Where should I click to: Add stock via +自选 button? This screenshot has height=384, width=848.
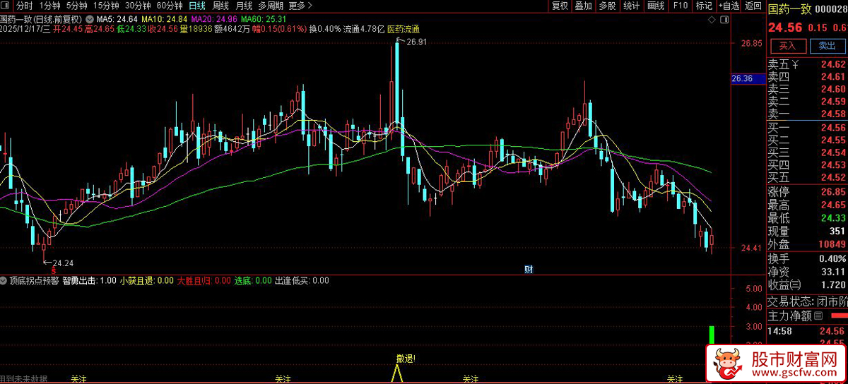pyautogui.click(x=729, y=6)
